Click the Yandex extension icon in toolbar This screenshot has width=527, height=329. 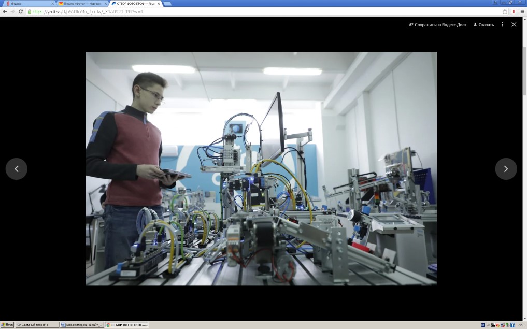514,11
